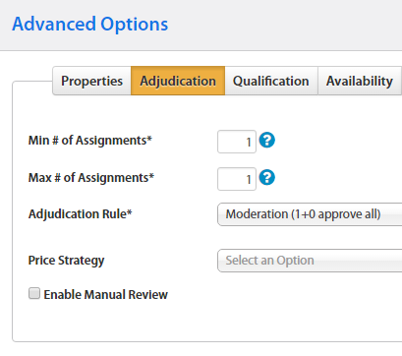Switch to the Properties tab
Screen dimensions: 402x356
(x=91, y=81)
